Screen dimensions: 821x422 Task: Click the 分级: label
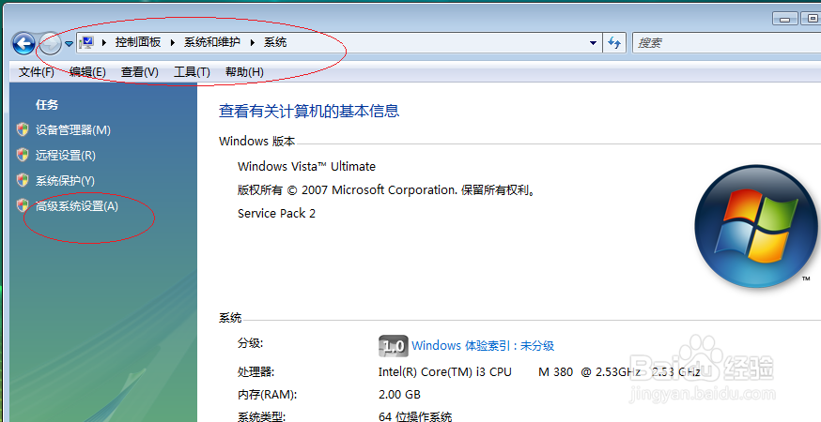tap(250, 343)
